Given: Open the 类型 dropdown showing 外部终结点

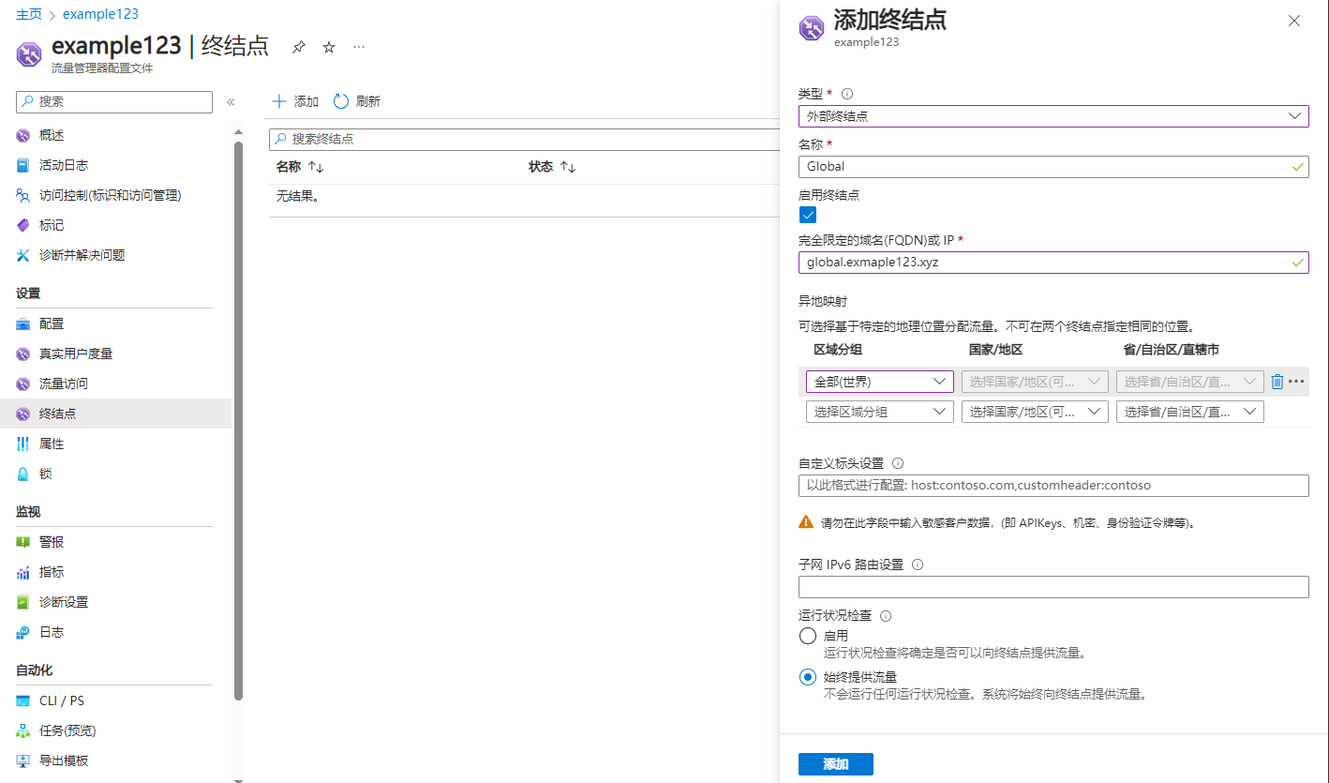Looking at the screenshot, I should (x=1053, y=116).
